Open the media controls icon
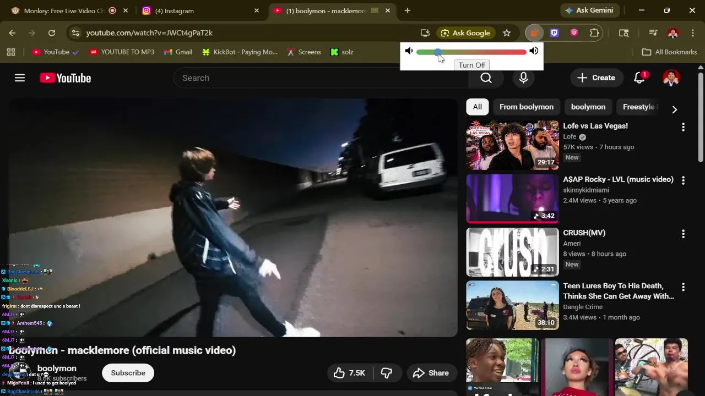Image resolution: width=705 pixels, height=396 pixels. [653, 33]
